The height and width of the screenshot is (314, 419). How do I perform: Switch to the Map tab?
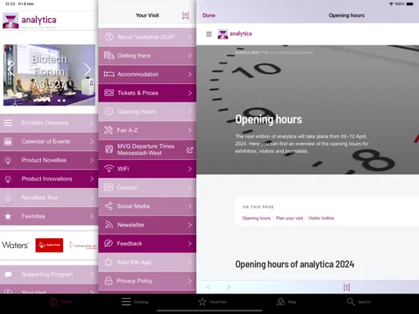tap(286, 302)
